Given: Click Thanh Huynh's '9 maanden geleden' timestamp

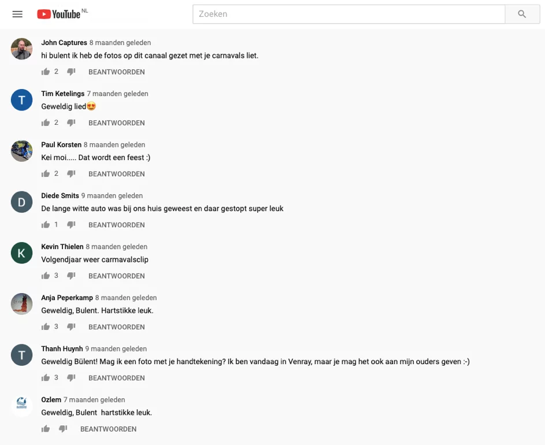Looking at the screenshot, I should click(116, 348).
